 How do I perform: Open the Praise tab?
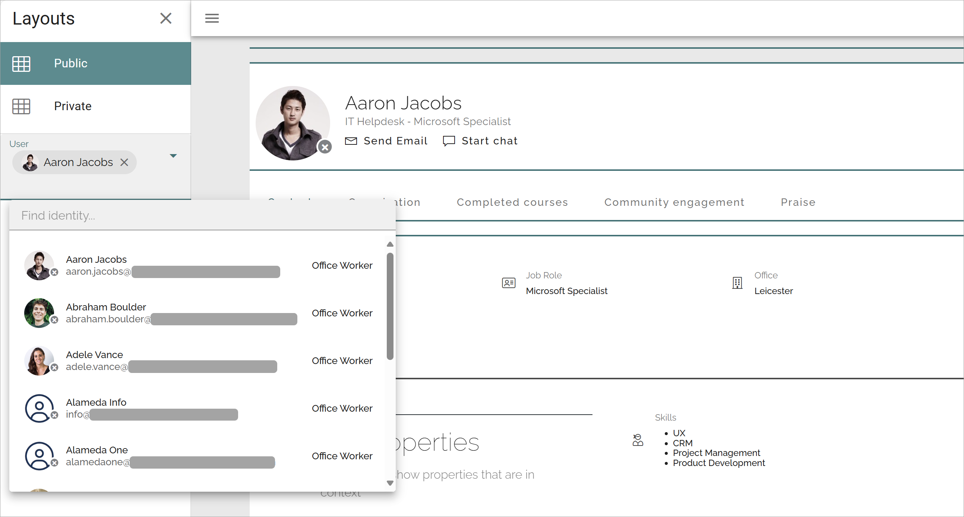[798, 202]
